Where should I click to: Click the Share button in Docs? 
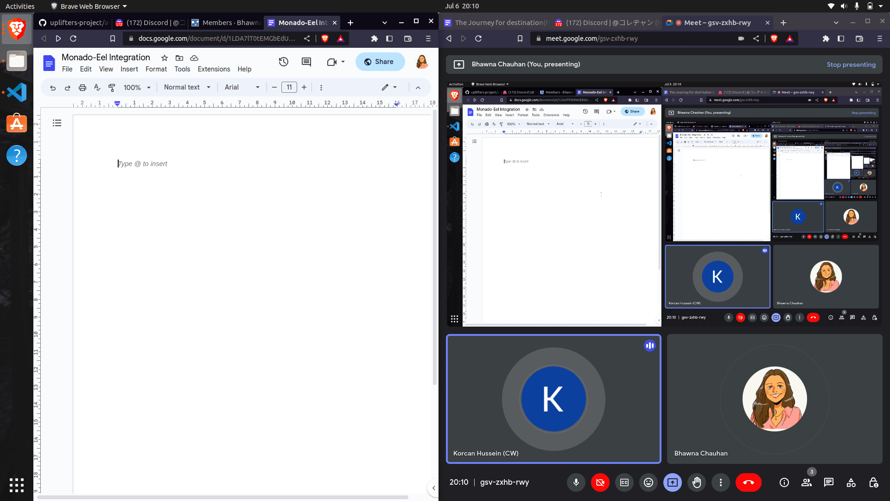380,62
